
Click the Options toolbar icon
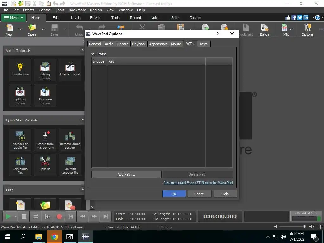[x=307, y=30]
